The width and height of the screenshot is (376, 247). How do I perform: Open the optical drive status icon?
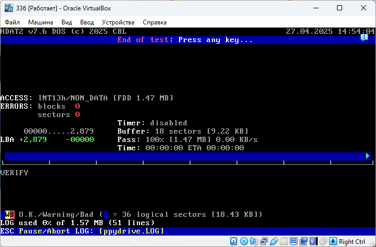tap(244, 241)
